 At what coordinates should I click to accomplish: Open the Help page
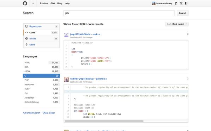[67, 4]
